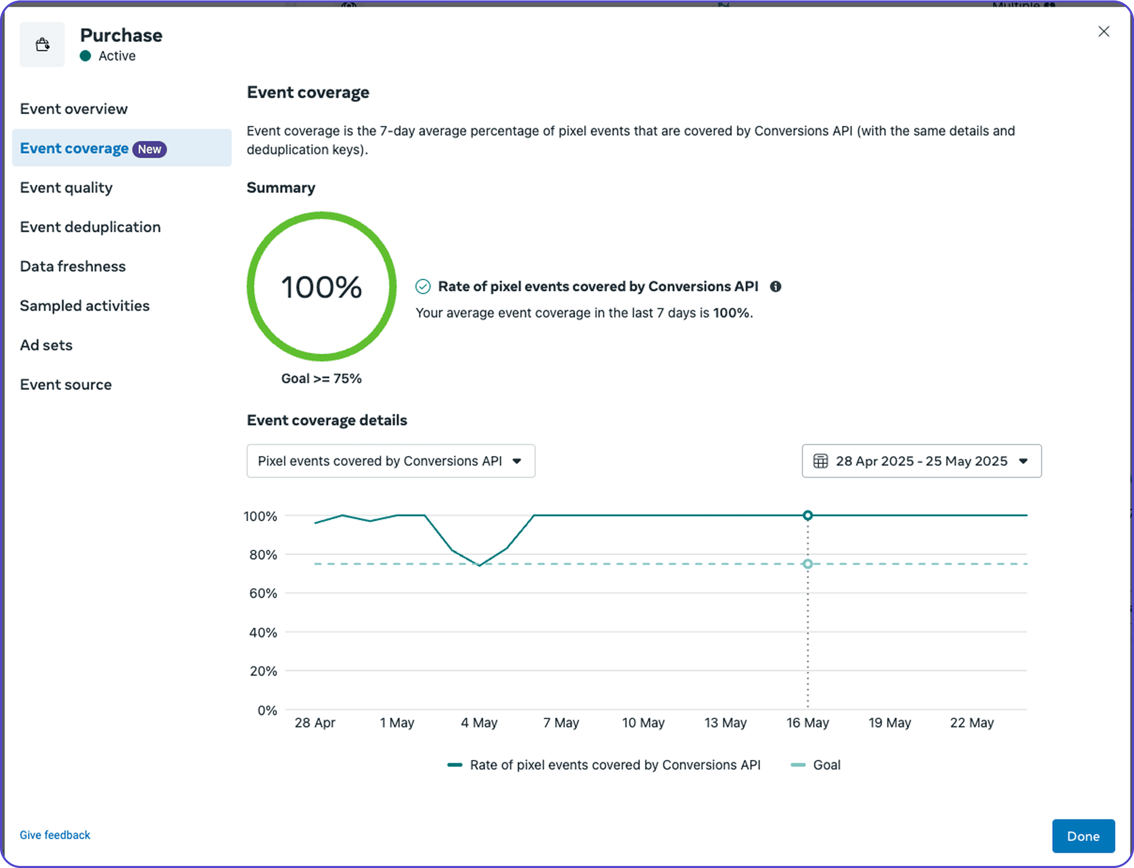This screenshot has width=1134, height=868.
Task: Click the green checkmark circle icon
Action: point(423,287)
